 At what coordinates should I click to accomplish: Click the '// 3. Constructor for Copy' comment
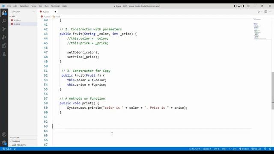86,71
